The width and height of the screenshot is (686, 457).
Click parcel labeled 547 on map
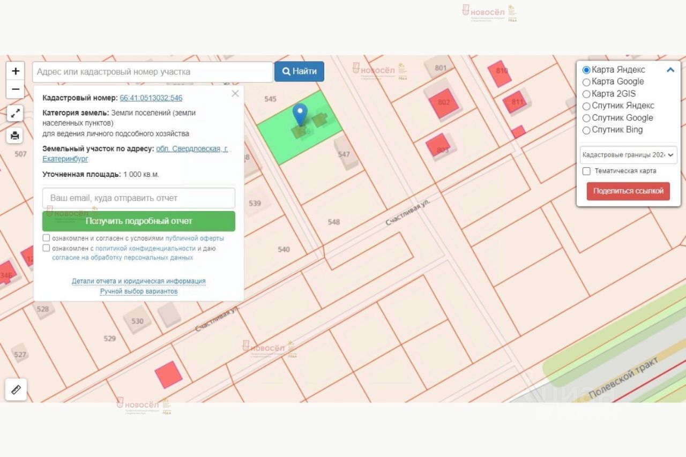tap(344, 154)
